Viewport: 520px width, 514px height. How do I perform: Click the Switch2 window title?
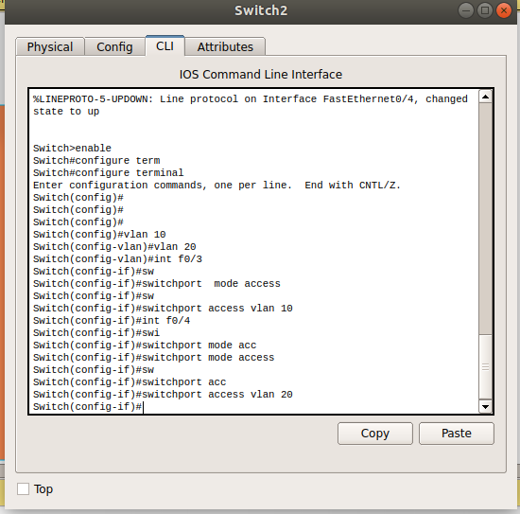tap(261, 10)
